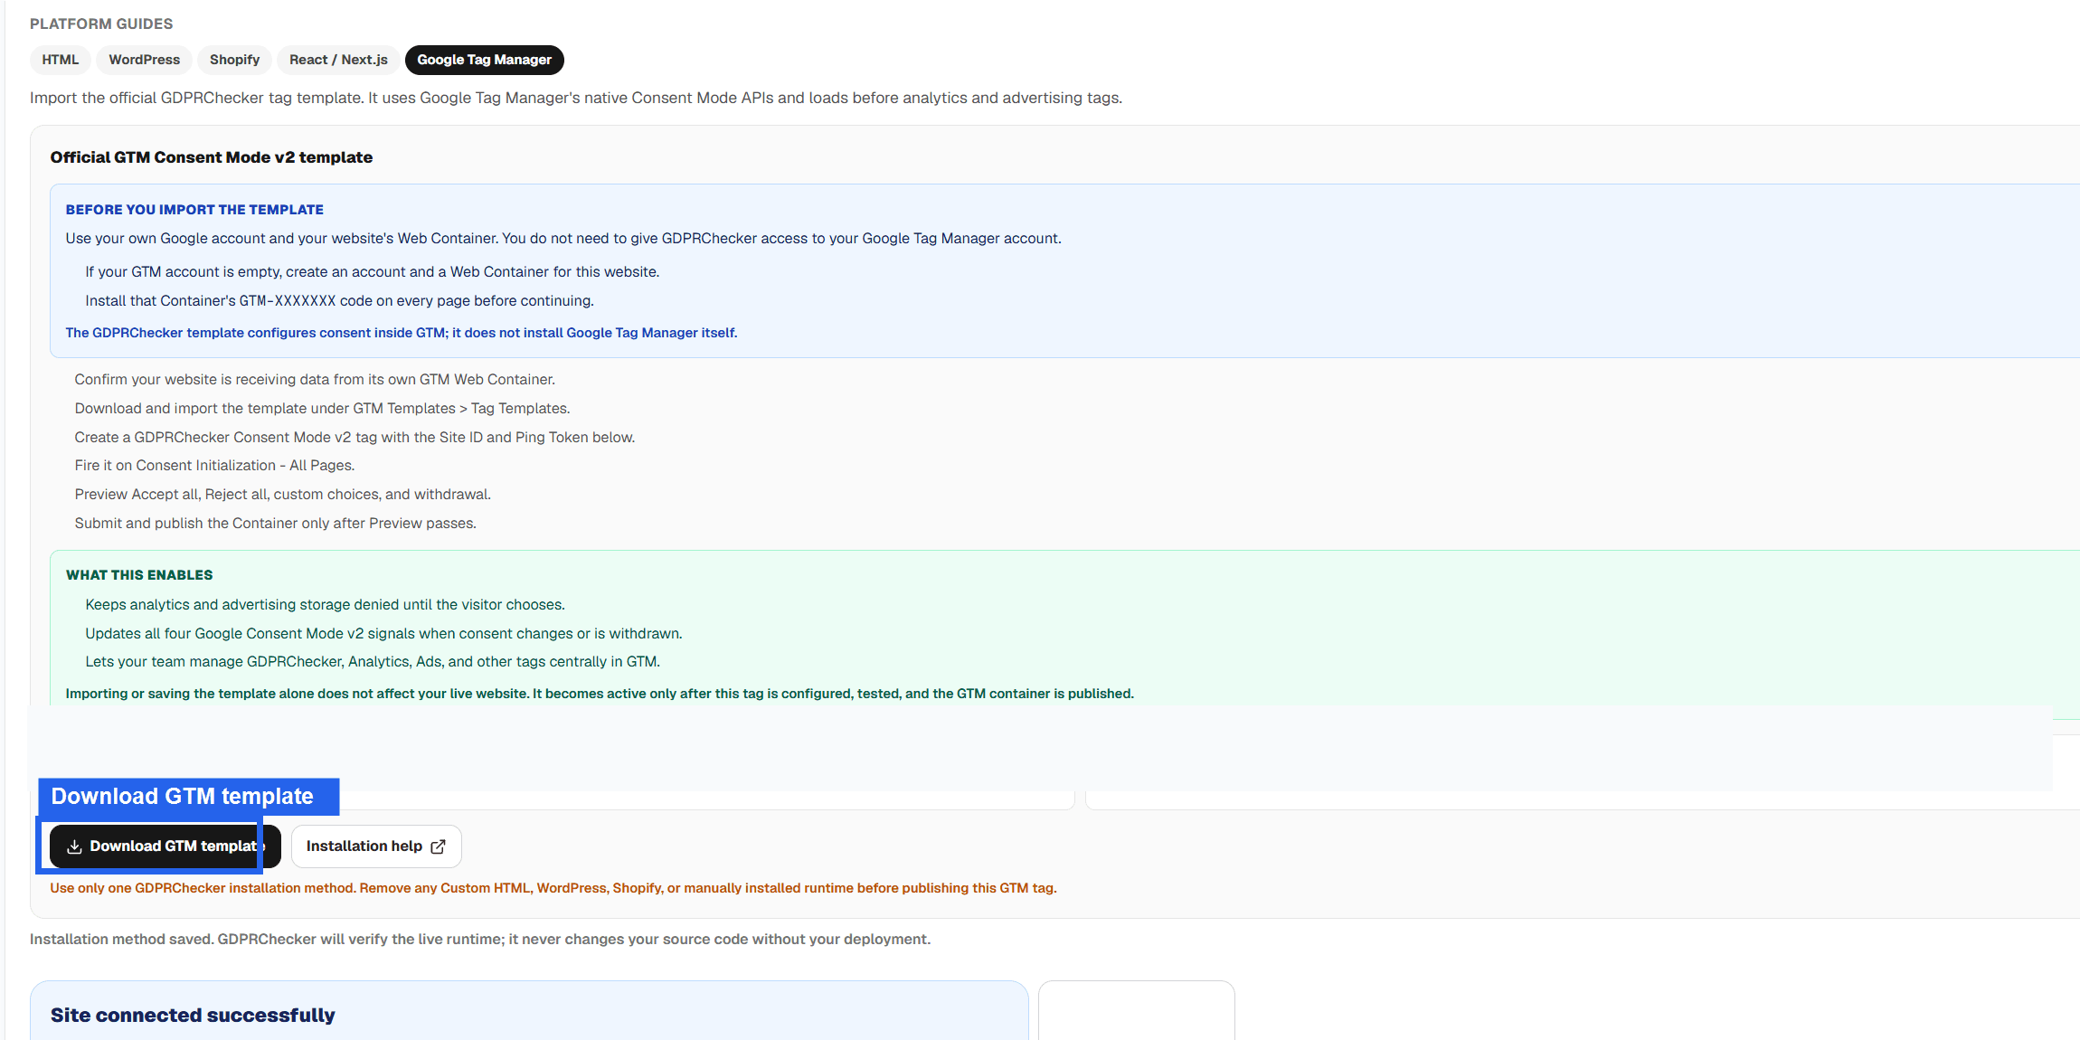2080x1040 pixels.
Task: Click the line 'Fire it on Consent Initialization - All Pages.'
Action: click(x=214, y=466)
